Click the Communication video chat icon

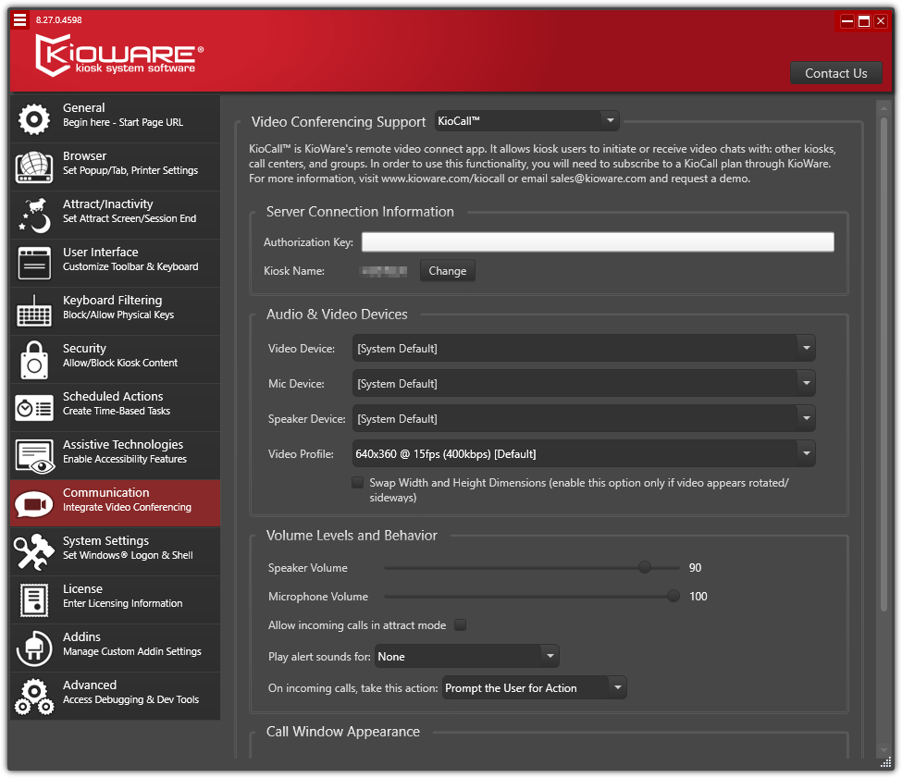click(34, 504)
